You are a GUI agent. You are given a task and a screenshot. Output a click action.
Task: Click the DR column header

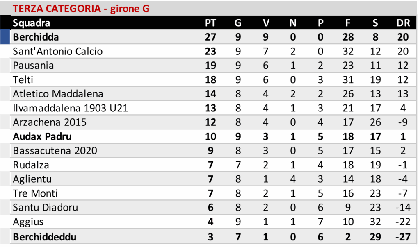click(x=403, y=23)
